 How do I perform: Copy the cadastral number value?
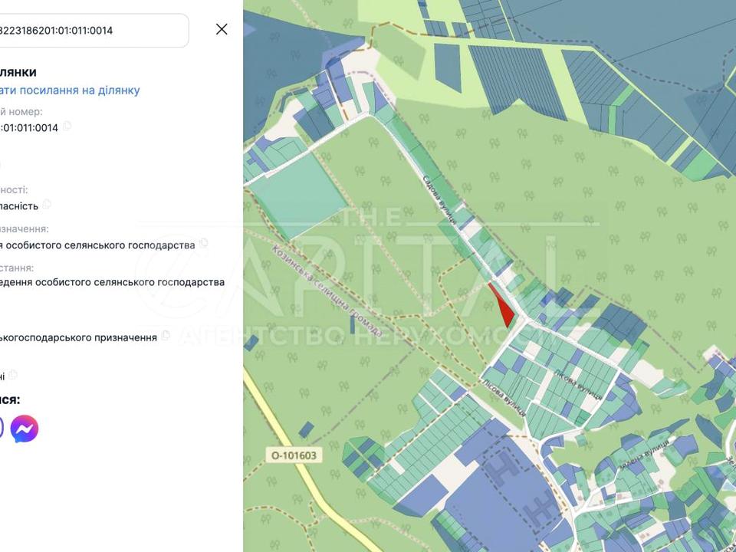coord(67,126)
